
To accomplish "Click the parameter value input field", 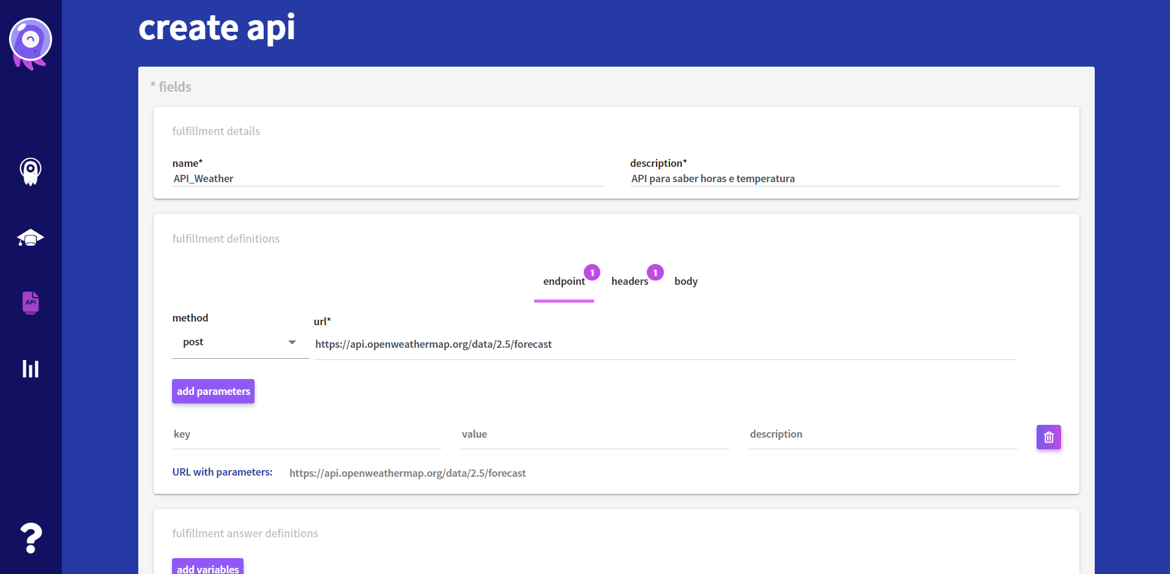I will point(594,434).
